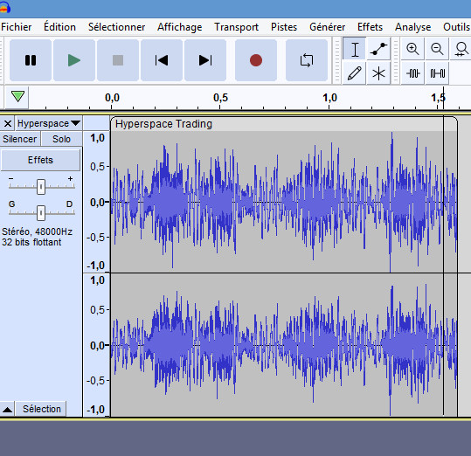This screenshot has height=456, width=471.
Task: Click the left channel vertical amplitude scale
Action: tap(96, 202)
